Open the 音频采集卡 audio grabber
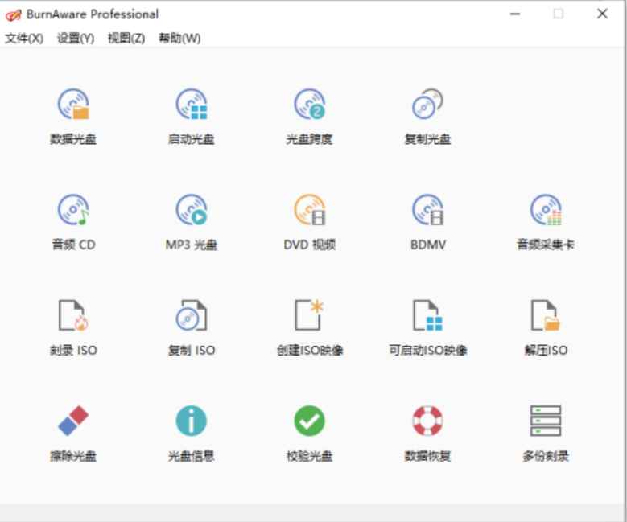The image size is (627, 522). tap(546, 211)
